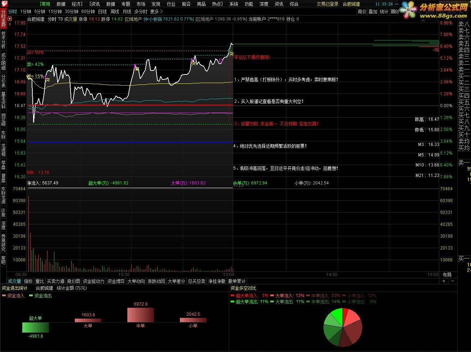Select 基本资料 in the left sidebar

[x=3, y=100]
